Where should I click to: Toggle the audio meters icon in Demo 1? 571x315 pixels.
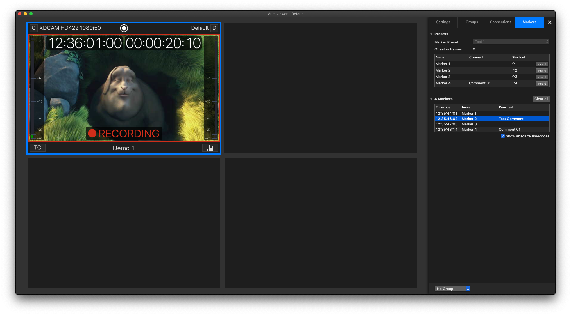pyautogui.click(x=210, y=148)
